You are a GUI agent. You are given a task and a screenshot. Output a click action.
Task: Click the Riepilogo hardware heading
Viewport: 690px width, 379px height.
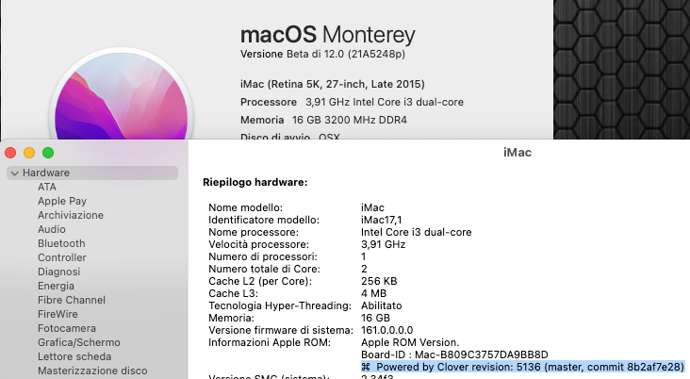(255, 182)
